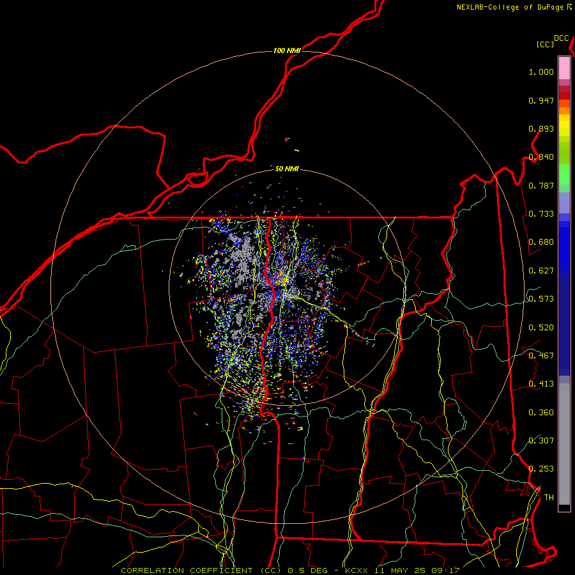This screenshot has width=575, height=575.
Task: Click the 0.360 color scale label
Action: [541, 413]
